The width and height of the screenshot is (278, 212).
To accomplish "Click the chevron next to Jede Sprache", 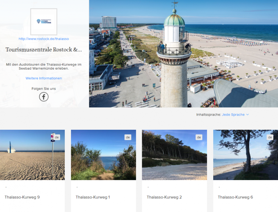I will [x=248, y=115].
